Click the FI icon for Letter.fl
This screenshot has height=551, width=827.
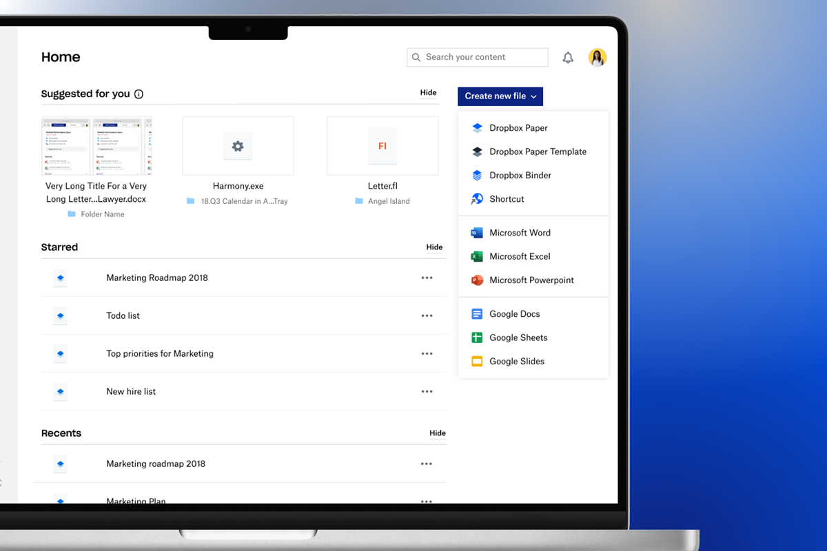tap(382, 146)
